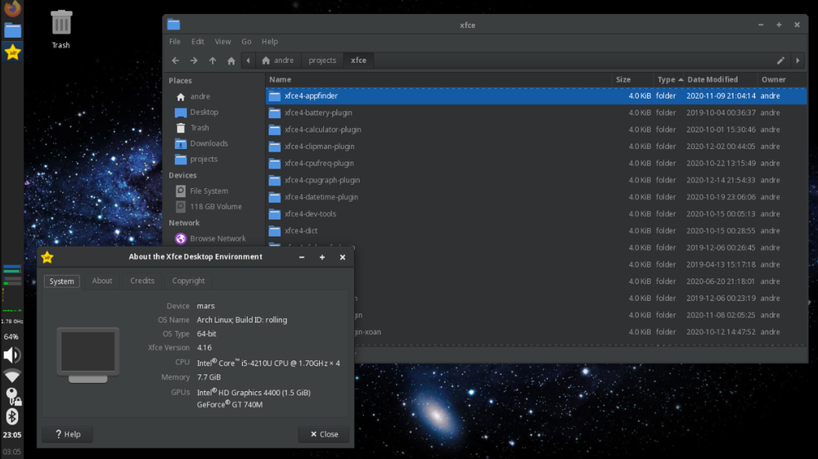Click the 64% battery indicator

coord(11,336)
